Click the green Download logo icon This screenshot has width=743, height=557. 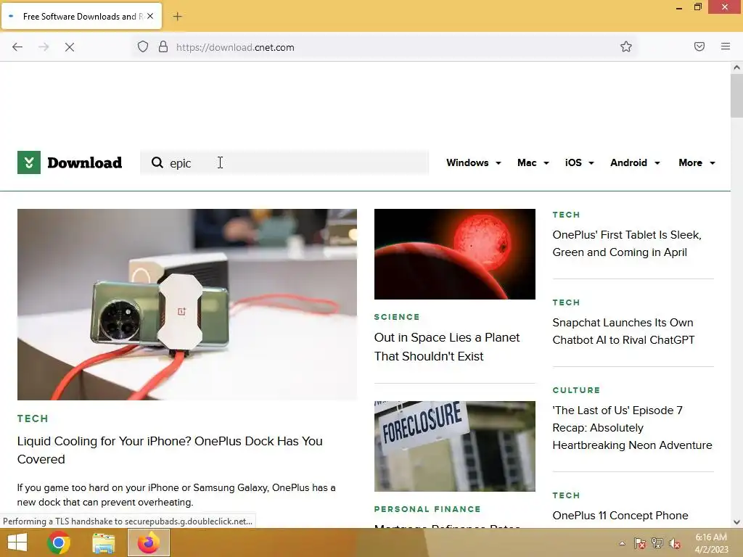tap(29, 162)
